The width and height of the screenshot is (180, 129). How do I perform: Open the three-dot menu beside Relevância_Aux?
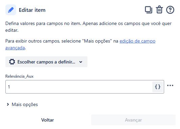point(170,85)
